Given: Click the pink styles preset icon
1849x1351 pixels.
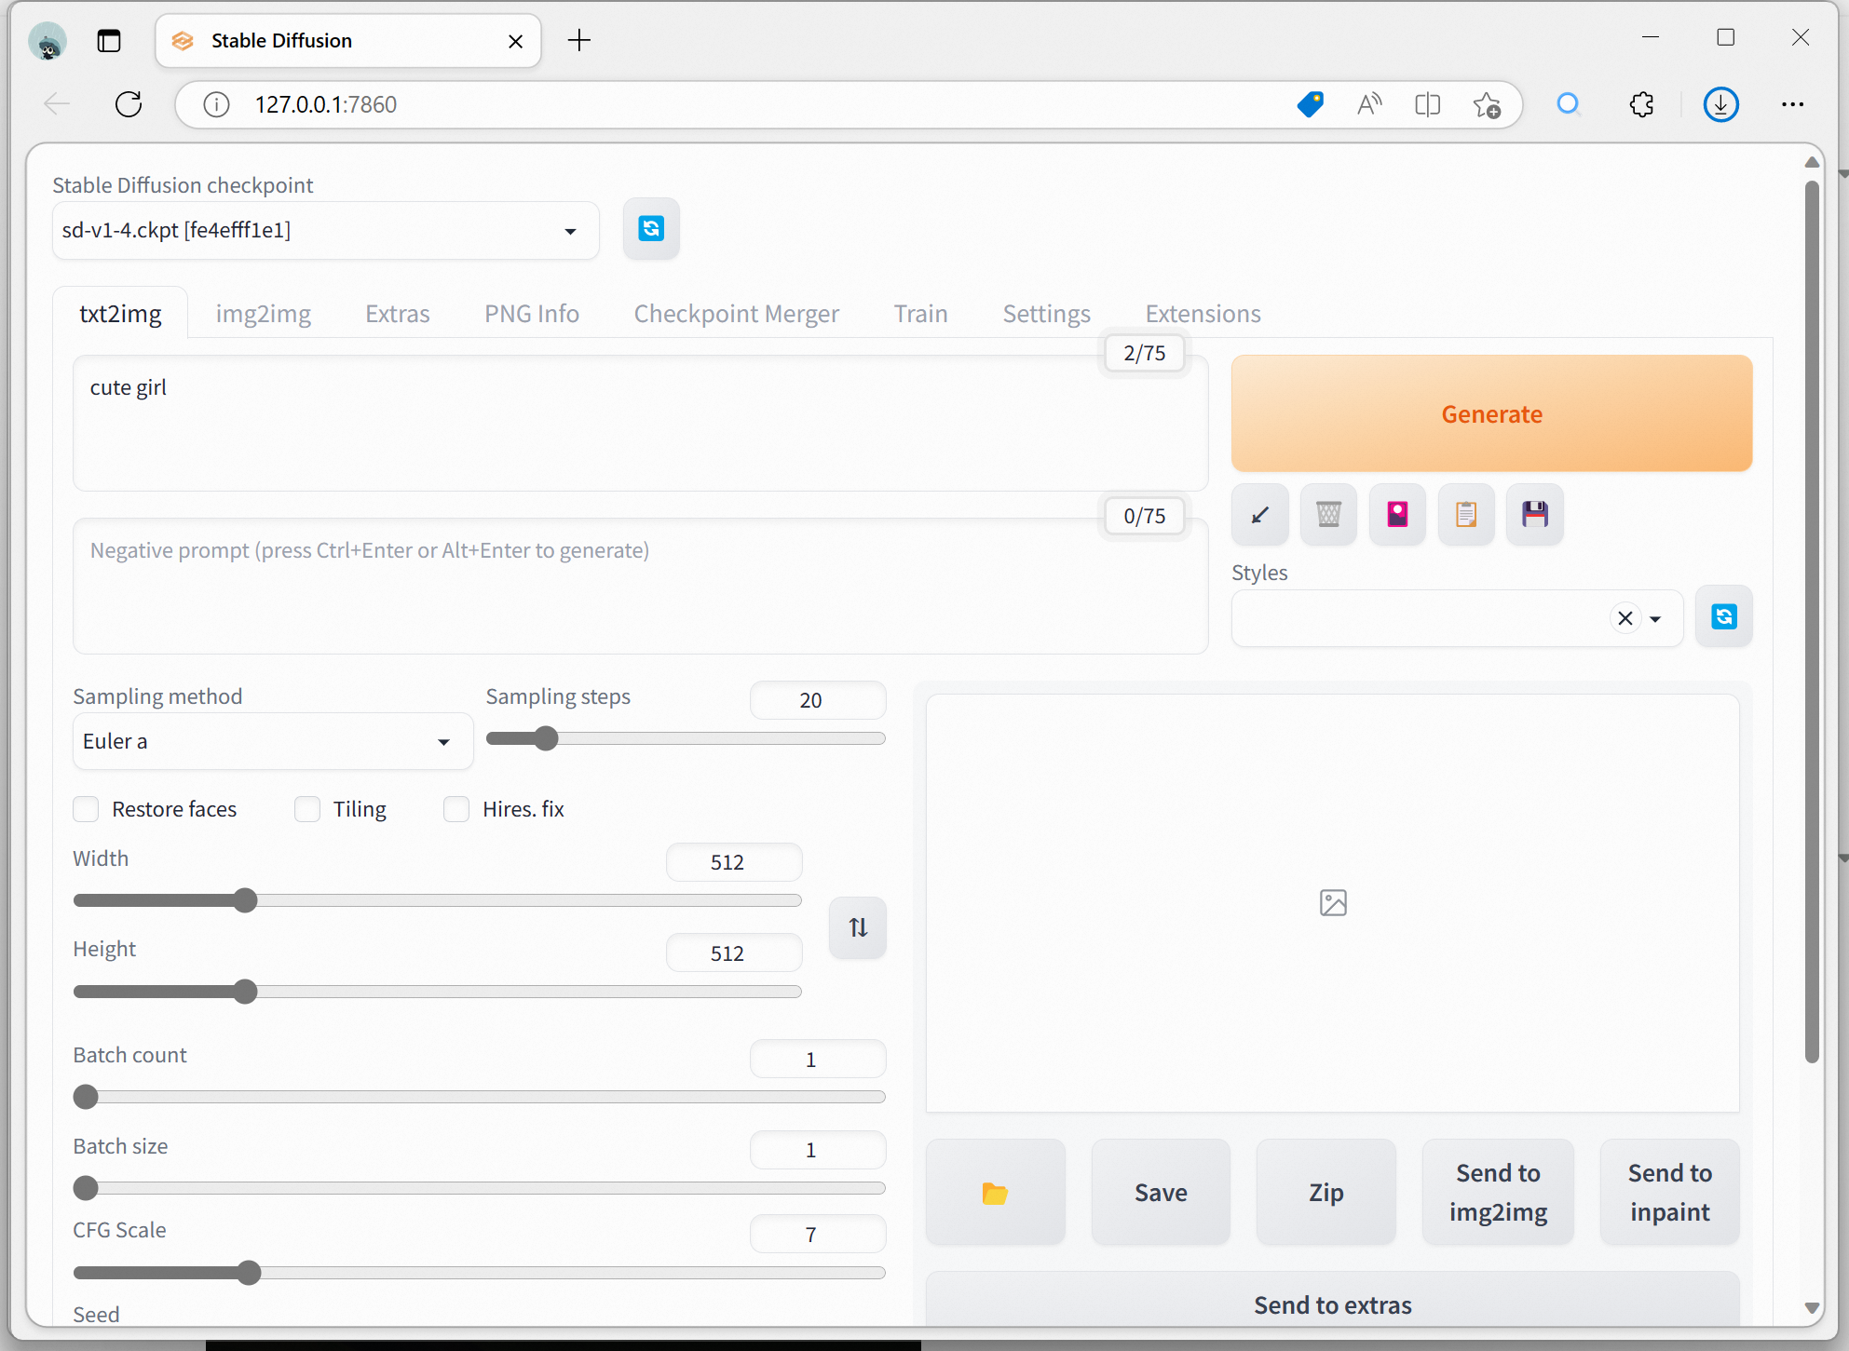Looking at the screenshot, I should 1395,513.
